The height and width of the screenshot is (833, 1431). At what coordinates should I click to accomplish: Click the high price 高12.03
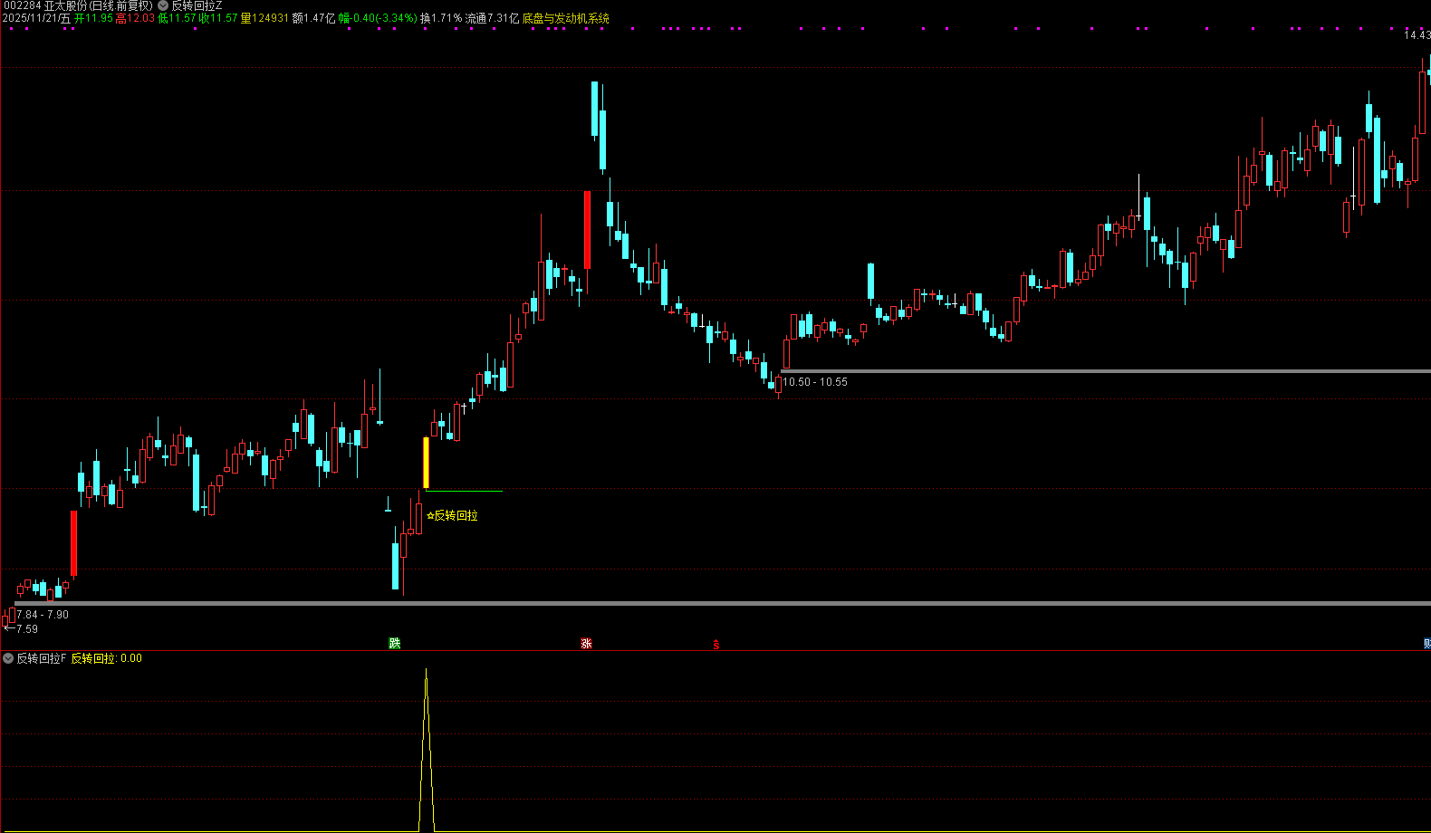pyautogui.click(x=135, y=18)
